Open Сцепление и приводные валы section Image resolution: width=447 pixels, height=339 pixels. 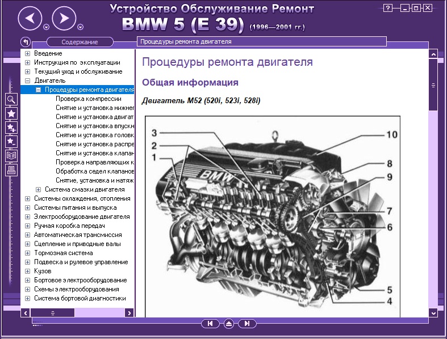[x=77, y=244]
